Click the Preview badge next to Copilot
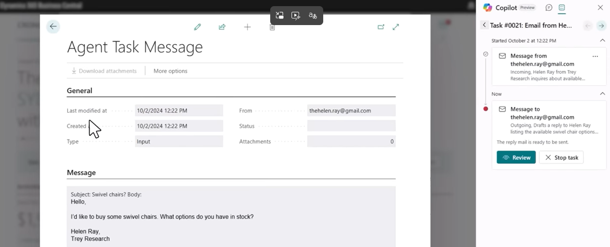The height and width of the screenshot is (247, 610). point(528,8)
